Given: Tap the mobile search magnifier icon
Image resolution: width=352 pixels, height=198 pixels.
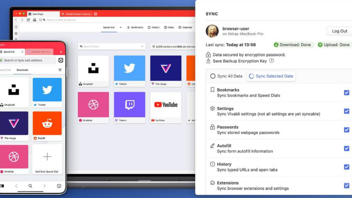Looking at the screenshot, I should 30,186.
